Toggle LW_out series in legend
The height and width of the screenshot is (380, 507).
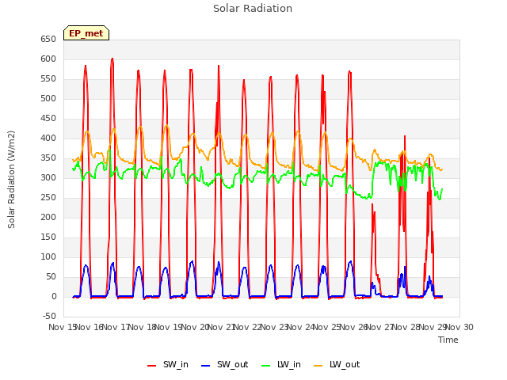pyautogui.click(x=337, y=364)
